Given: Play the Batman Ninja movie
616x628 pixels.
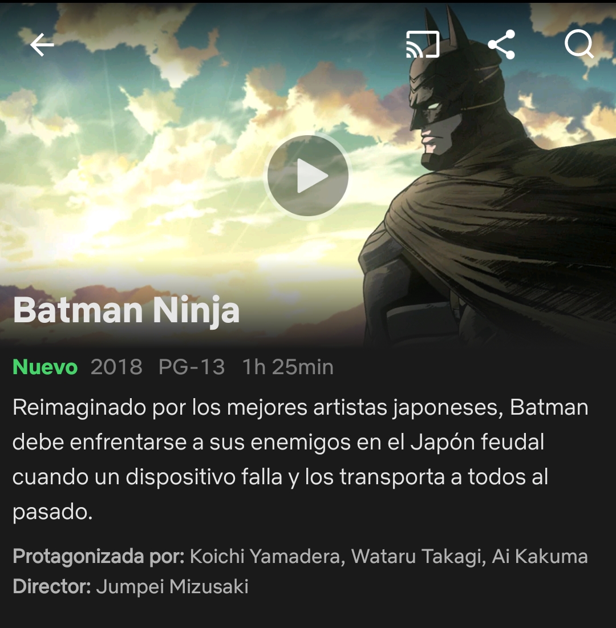Looking at the screenshot, I should (307, 176).
